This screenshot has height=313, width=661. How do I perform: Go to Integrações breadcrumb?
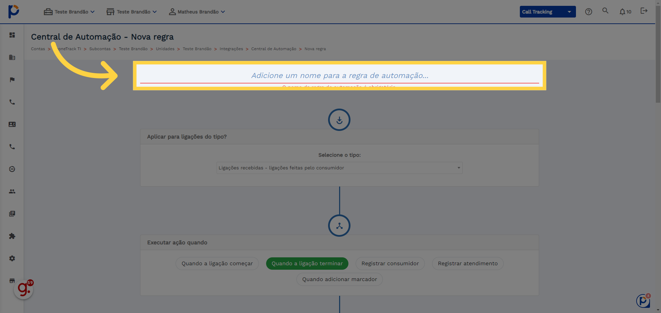pyautogui.click(x=231, y=49)
